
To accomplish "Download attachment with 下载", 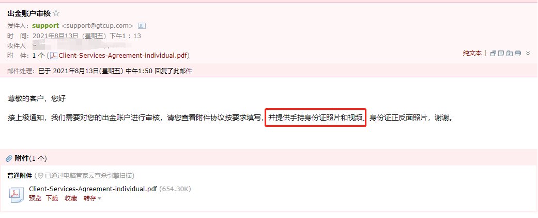I will point(52,198).
